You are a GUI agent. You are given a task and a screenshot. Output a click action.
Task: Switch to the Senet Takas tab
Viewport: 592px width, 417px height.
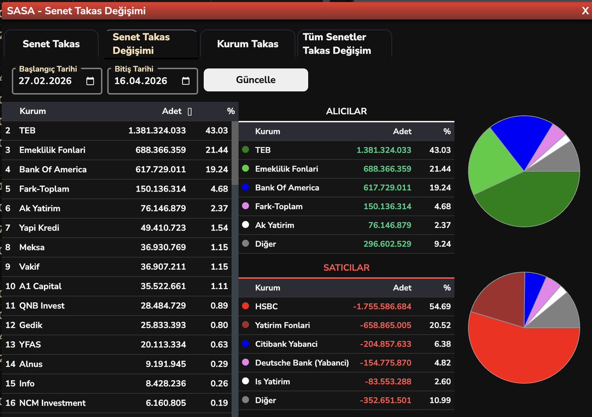point(51,44)
